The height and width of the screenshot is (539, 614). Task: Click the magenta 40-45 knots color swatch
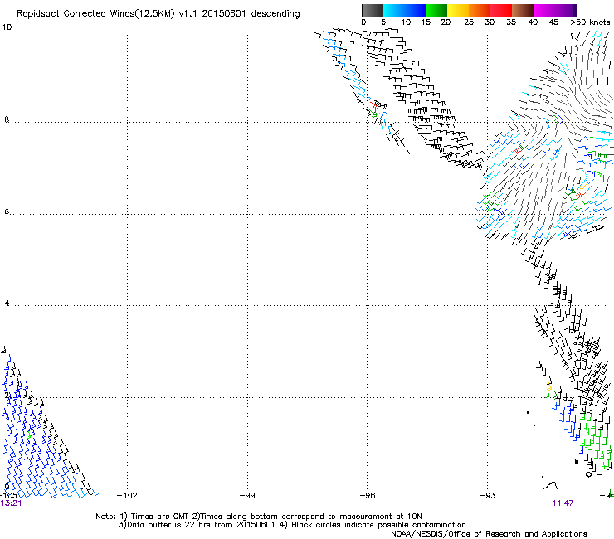tap(544, 10)
